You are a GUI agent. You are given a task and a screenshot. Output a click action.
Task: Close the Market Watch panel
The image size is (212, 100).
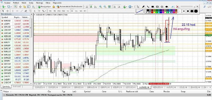tap(31, 14)
